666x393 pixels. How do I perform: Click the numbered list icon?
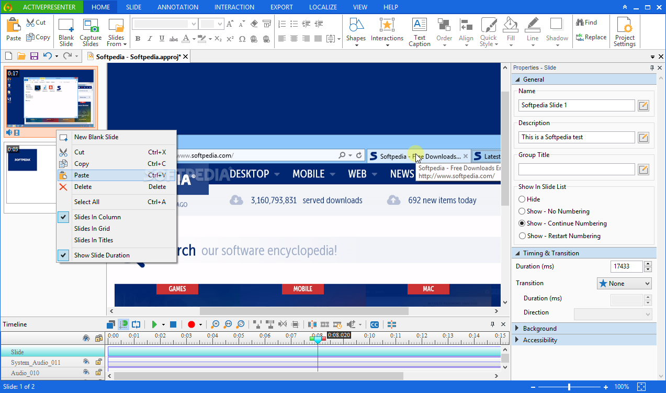coord(283,24)
